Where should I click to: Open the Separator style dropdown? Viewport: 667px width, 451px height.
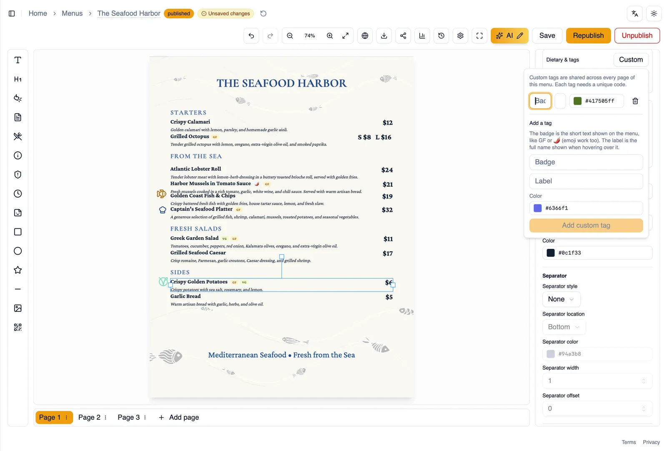[x=561, y=299]
